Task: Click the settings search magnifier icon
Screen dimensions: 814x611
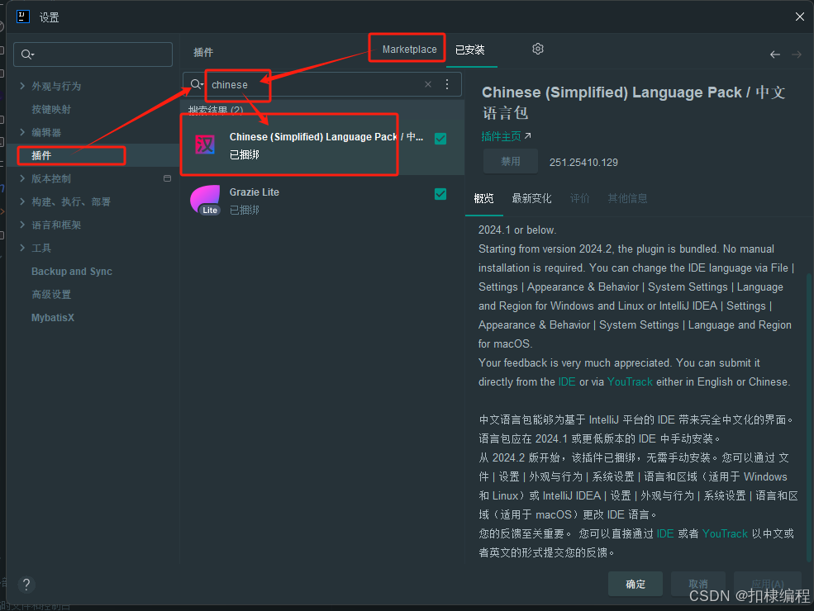Action: click(27, 54)
